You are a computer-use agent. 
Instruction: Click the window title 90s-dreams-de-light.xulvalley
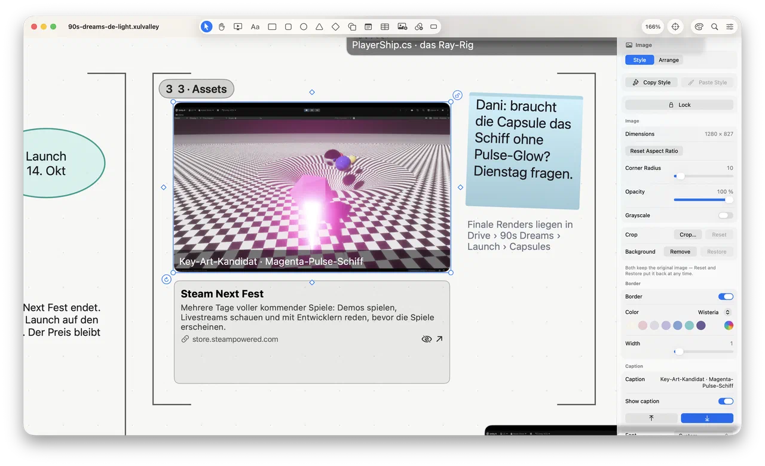pyautogui.click(x=114, y=27)
